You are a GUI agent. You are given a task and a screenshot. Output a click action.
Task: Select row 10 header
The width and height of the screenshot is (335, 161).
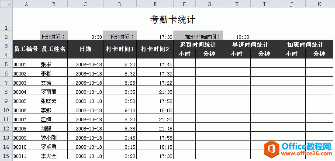6,109
